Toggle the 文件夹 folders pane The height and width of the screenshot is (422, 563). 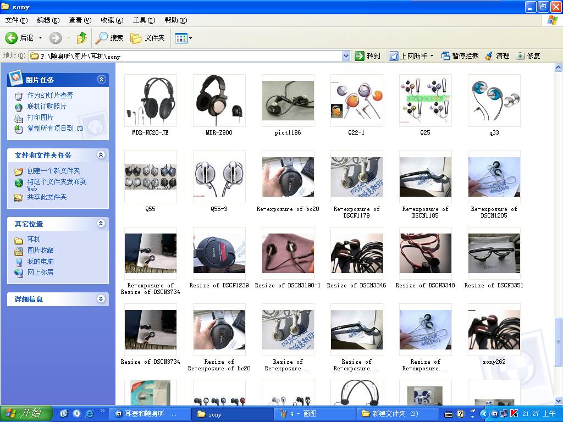pyautogui.click(x=147, y=38)
